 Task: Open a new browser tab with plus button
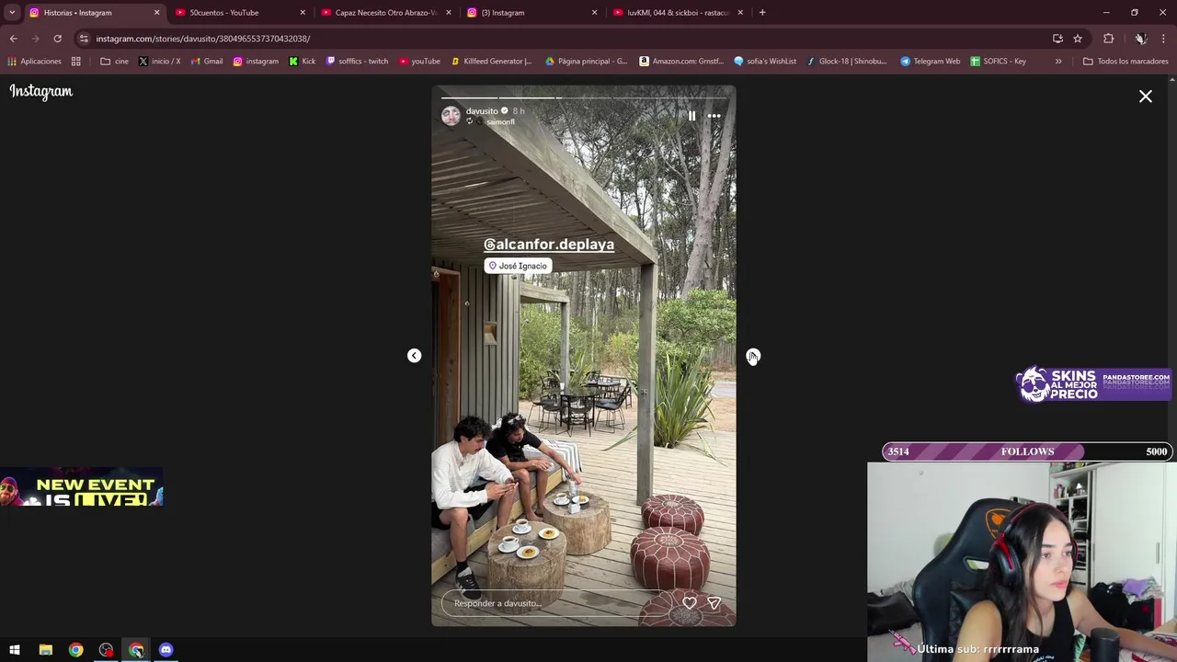(x=762, y=13)
